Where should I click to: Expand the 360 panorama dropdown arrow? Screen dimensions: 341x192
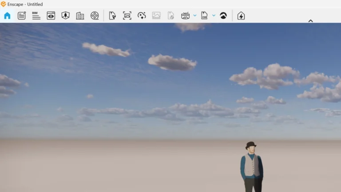pyautogui.click(x=194, y=16)
